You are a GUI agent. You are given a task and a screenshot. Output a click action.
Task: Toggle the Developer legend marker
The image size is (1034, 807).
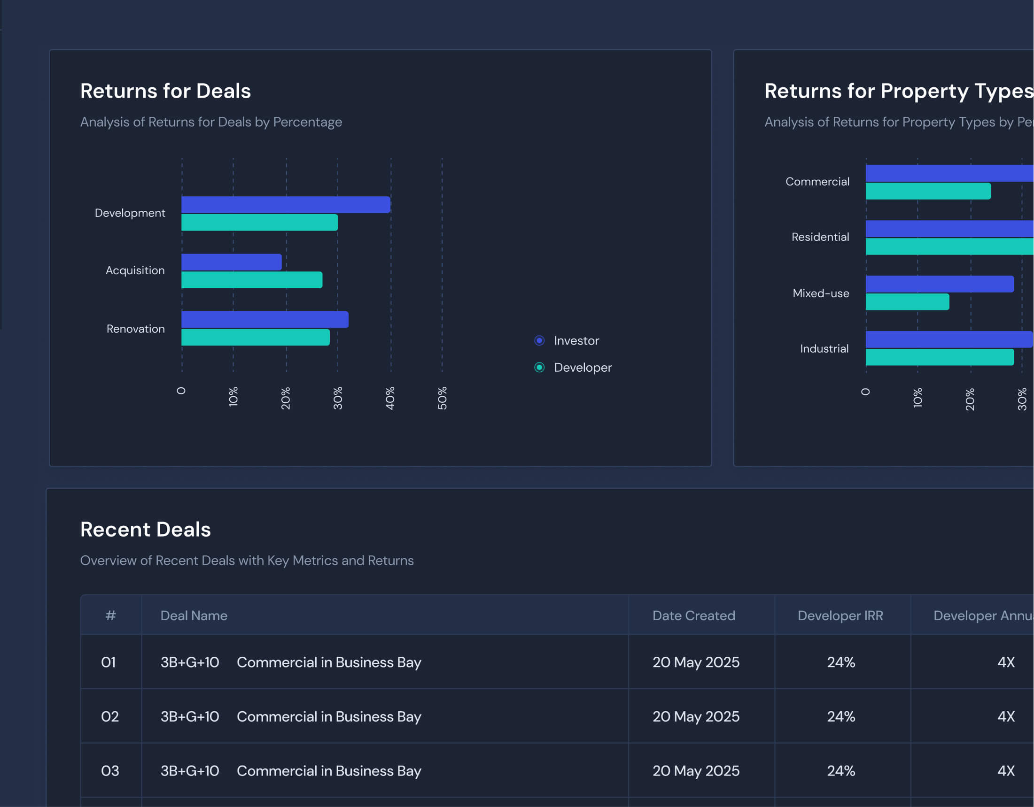pos(539,368)
